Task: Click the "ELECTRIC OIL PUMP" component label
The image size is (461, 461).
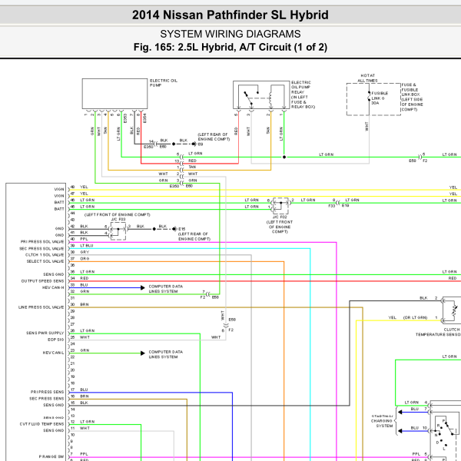Action: point(164,83)
